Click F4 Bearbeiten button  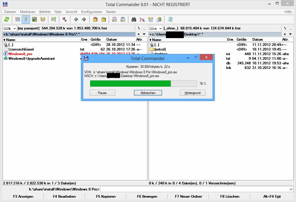click(x=64, y=197)
